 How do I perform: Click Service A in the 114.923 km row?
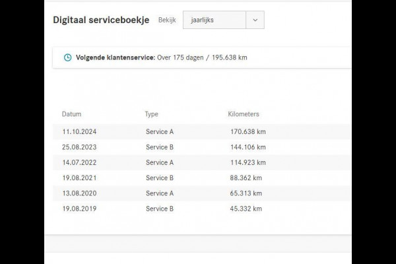pos(160,162)
